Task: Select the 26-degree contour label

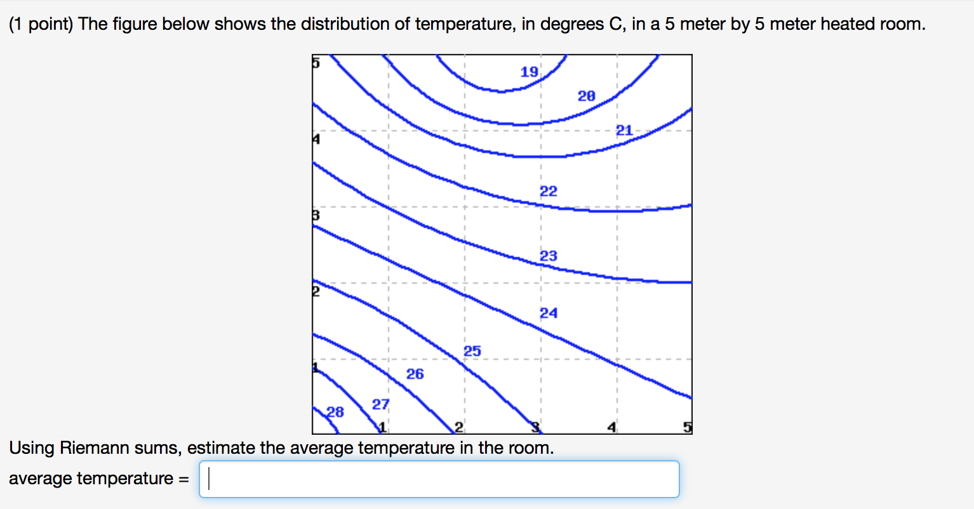Action: 415,374
